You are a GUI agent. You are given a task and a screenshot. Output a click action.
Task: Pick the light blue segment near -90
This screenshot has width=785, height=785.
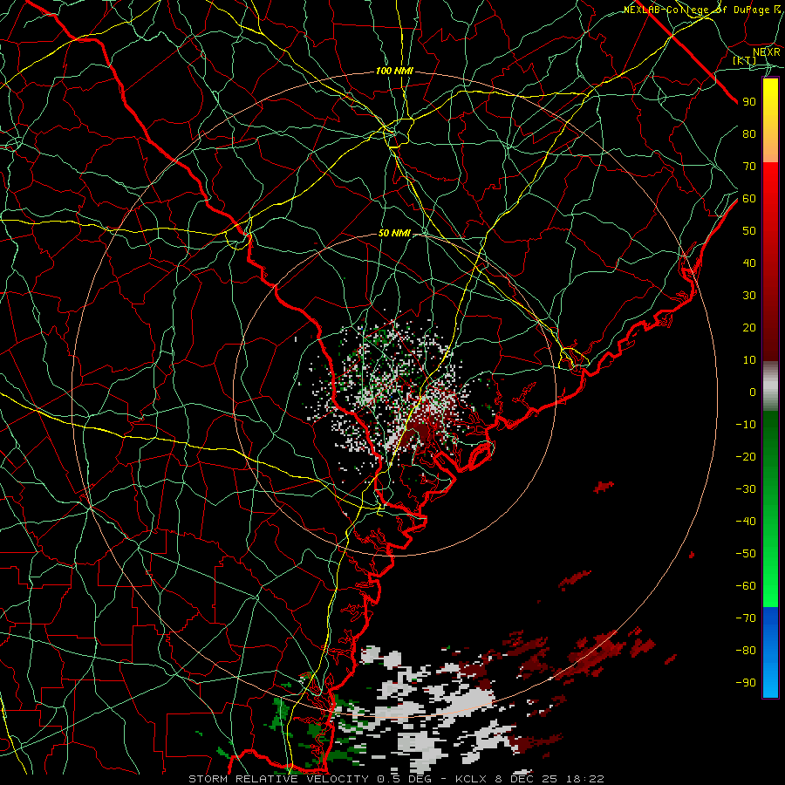tap(770, 681)
